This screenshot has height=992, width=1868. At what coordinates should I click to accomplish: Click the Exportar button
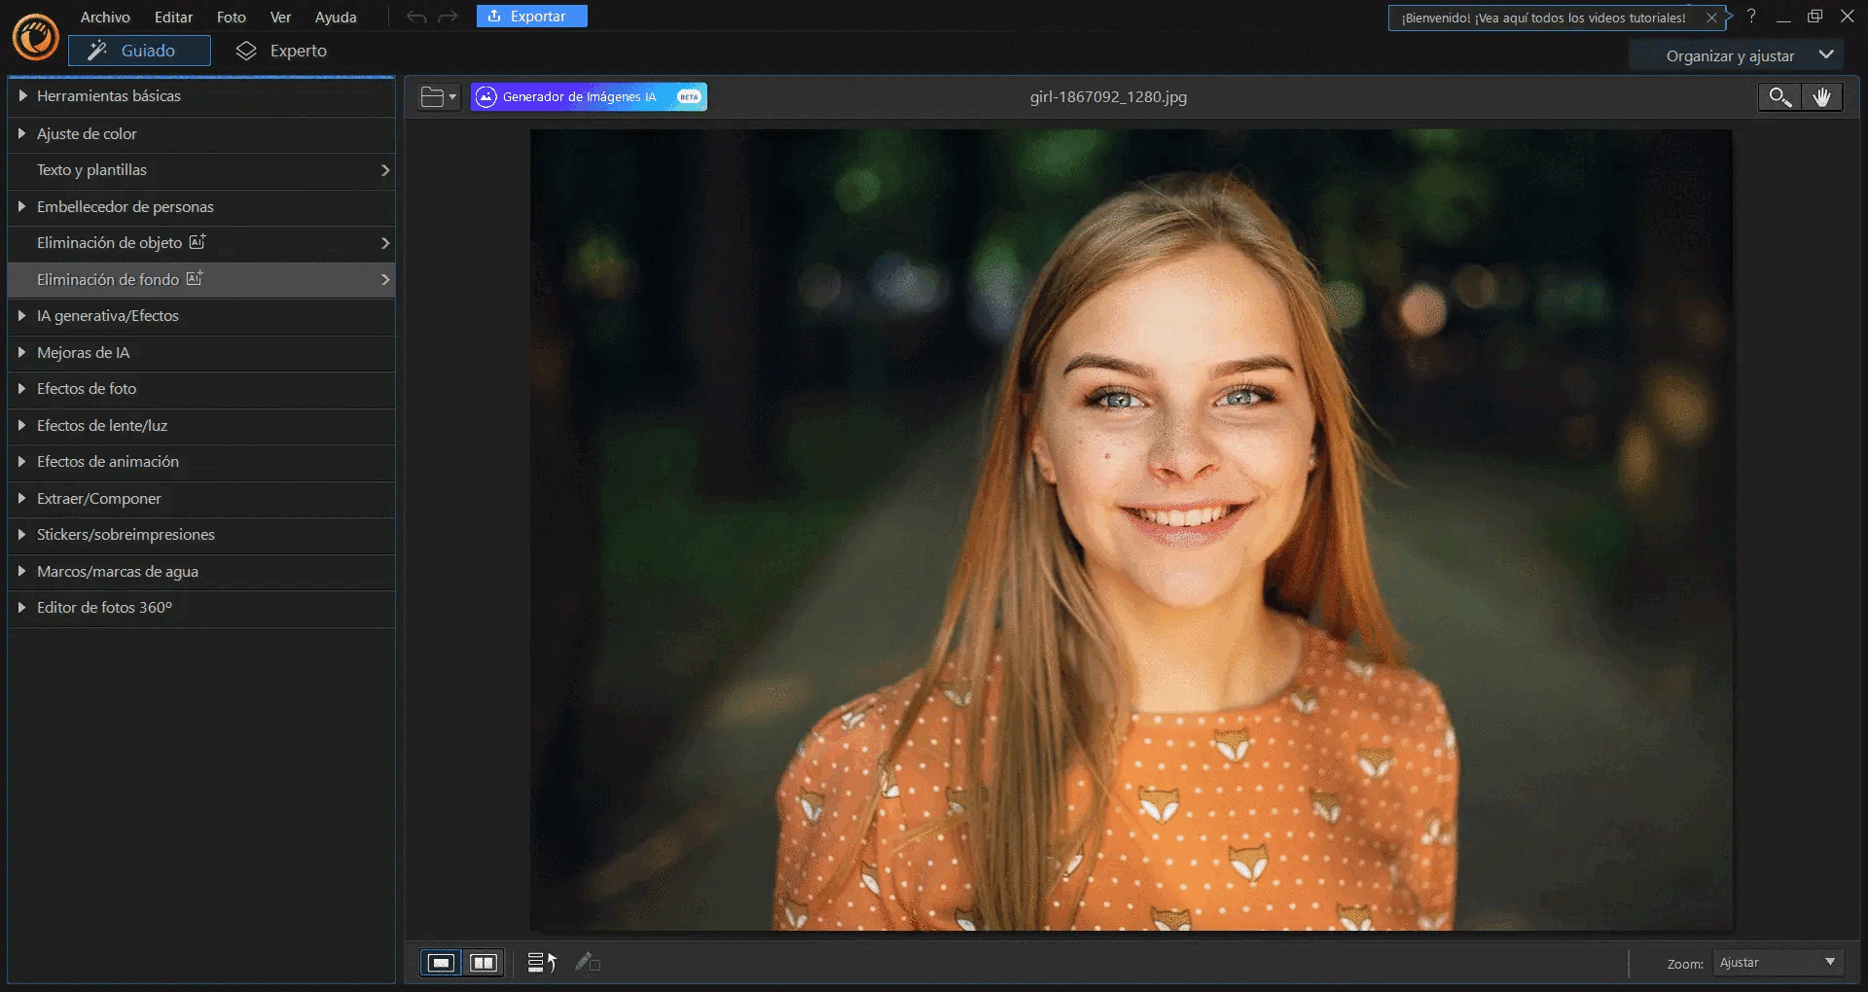[531, 17]
